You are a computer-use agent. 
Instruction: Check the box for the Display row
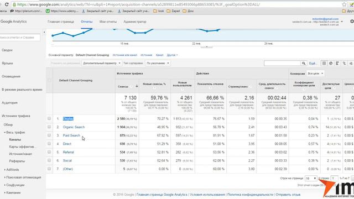pyautogui.click(x=49, y=118)
